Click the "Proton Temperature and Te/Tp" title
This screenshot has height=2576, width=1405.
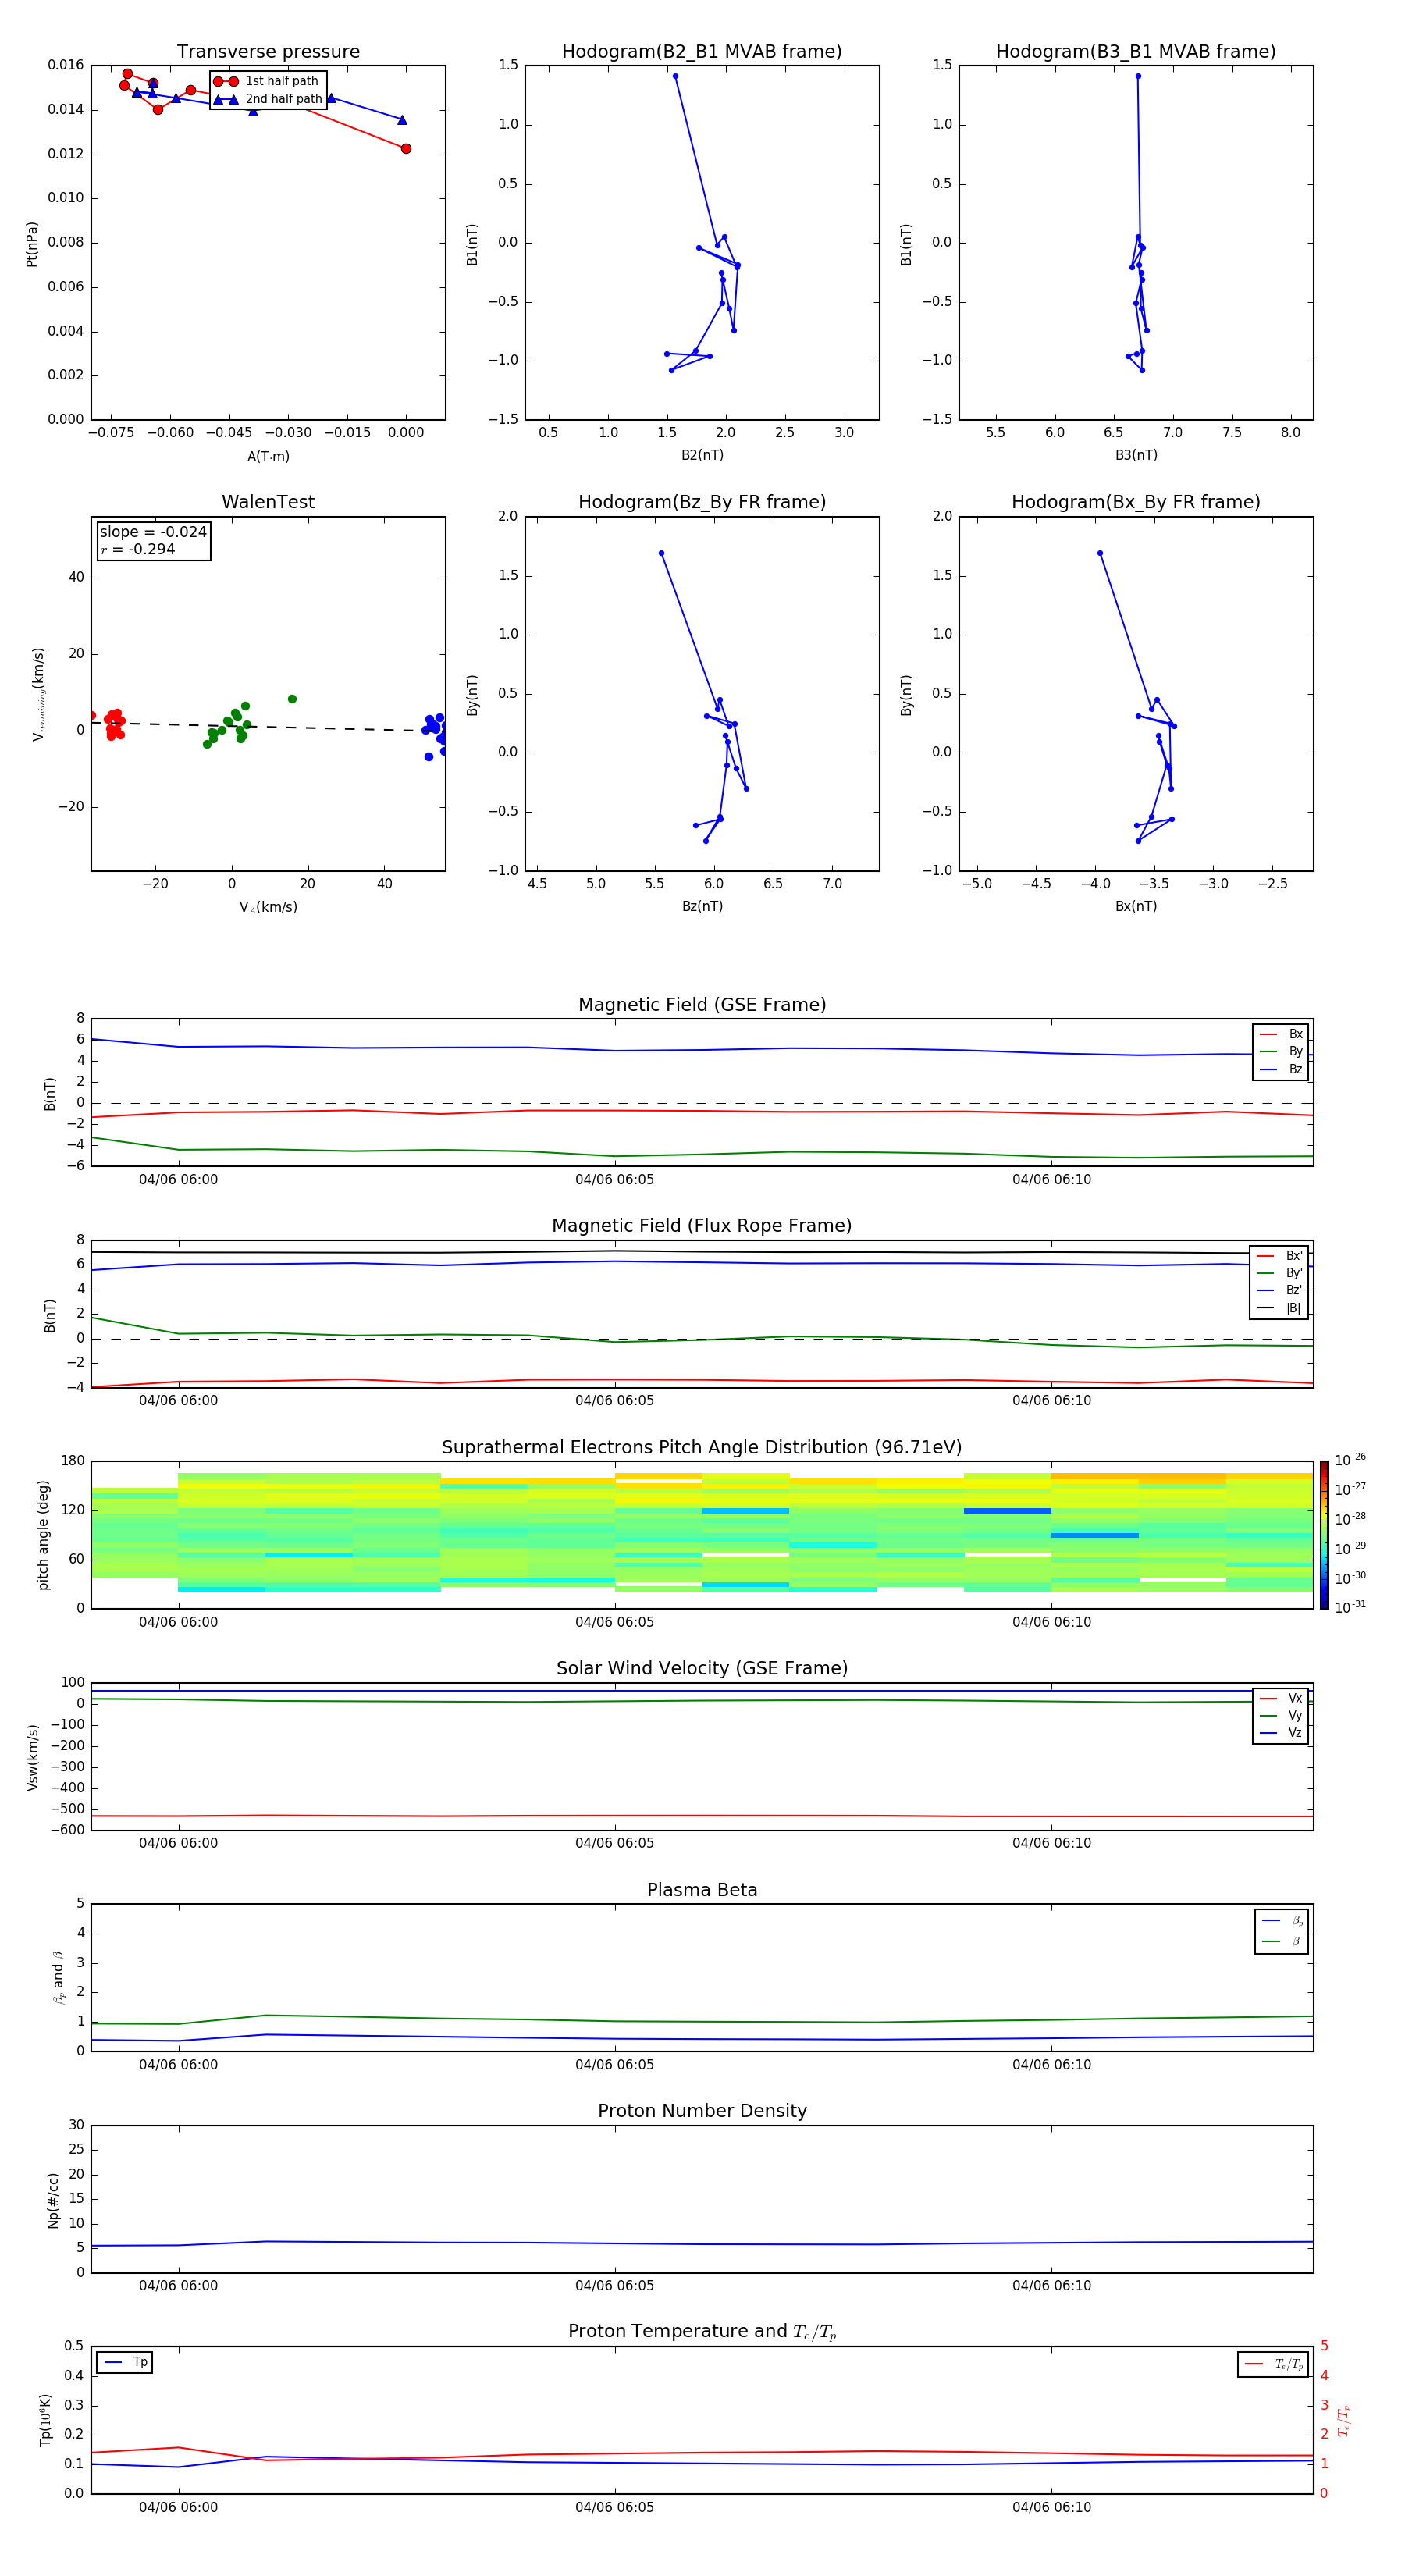702,2332
